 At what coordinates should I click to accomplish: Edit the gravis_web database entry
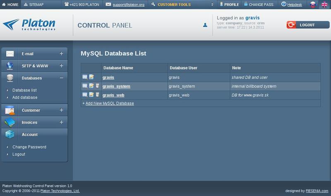pyautogui.click(x=91, y=95)
